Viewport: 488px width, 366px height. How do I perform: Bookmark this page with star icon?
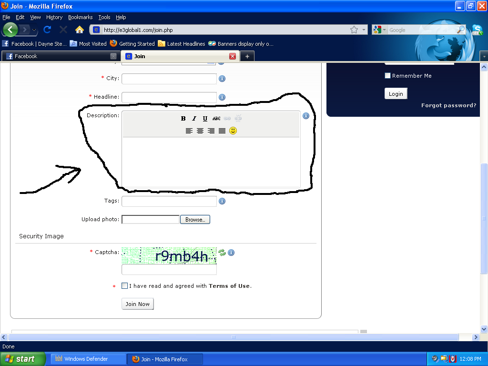354,30
